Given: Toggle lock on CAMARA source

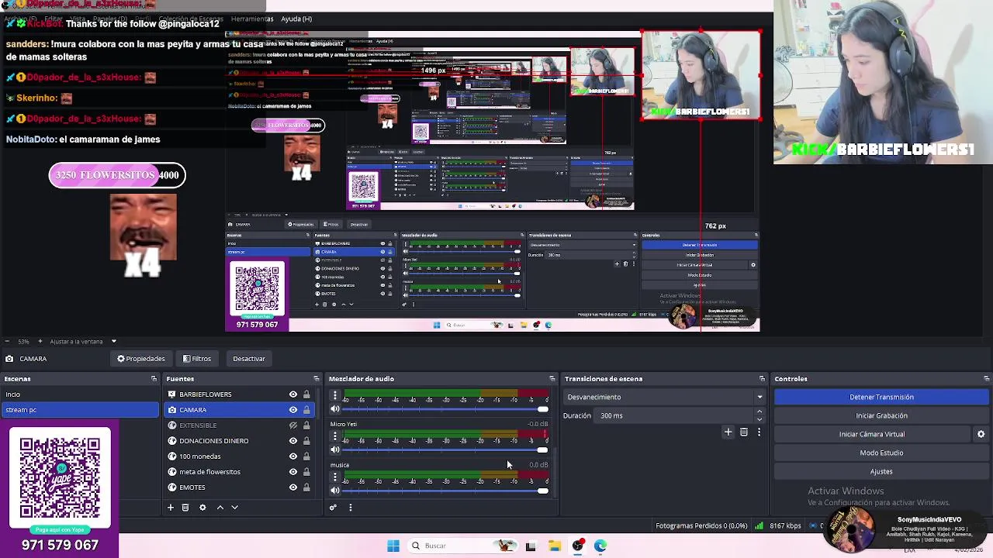Looking at the screenshot, I should click(306, 410).
